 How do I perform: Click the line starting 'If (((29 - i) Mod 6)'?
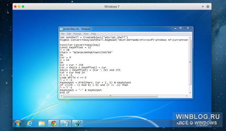(94, 85)
